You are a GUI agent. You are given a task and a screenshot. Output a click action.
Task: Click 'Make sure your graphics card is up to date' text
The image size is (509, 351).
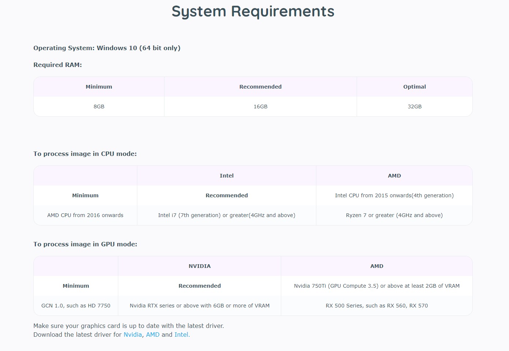[x=129, y=326]
